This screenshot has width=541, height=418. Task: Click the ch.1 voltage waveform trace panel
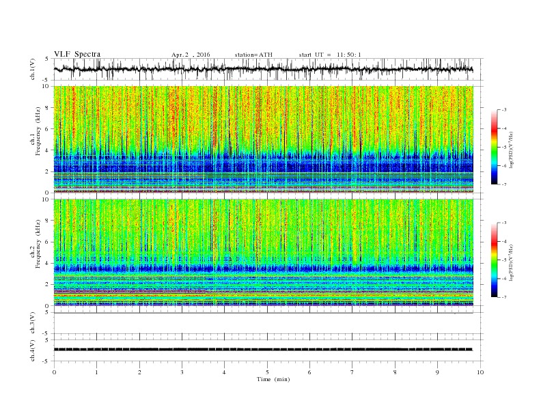click(x=268, y=69)
